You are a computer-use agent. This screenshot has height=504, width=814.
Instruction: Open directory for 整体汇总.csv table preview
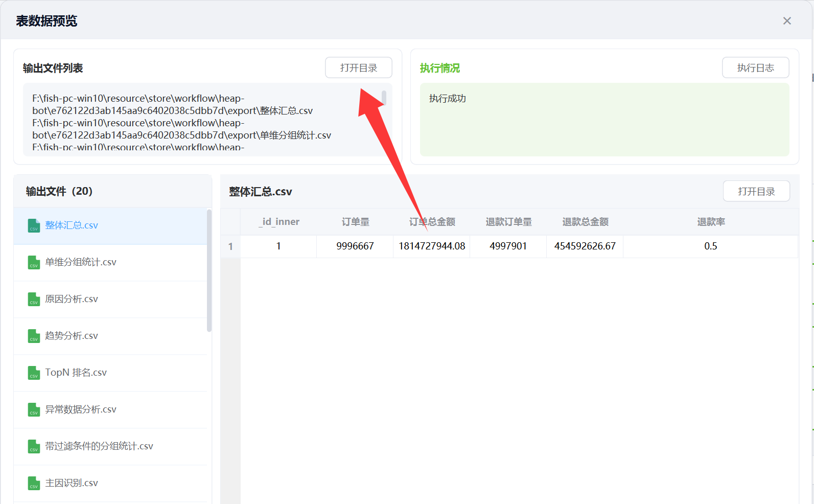pyautogui.click(x=756, y=192)
